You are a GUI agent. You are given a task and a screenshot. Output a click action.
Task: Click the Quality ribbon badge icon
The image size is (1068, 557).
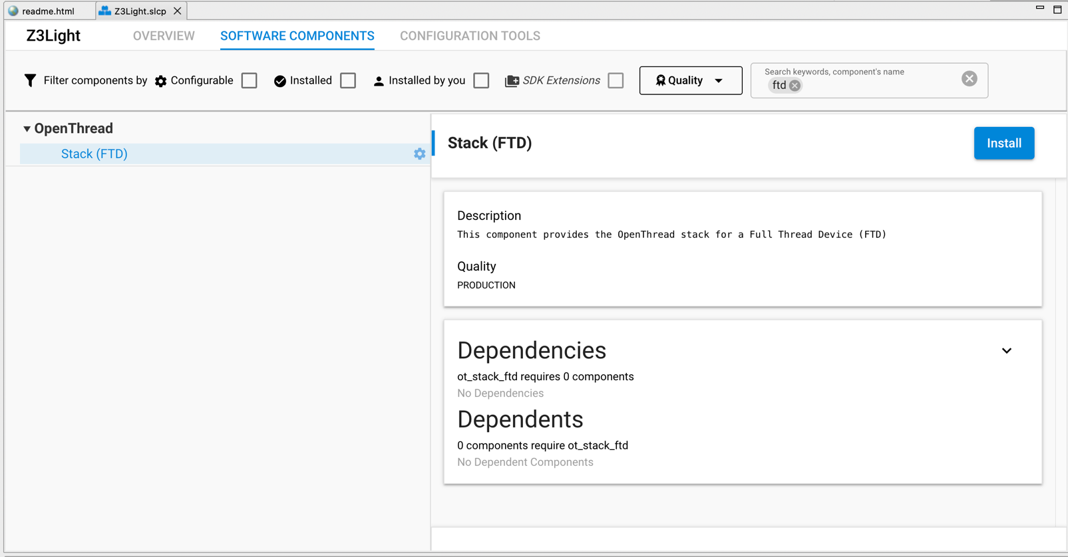[660, 80]
